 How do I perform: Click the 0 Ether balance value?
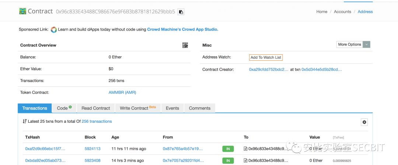coord(115,57)
